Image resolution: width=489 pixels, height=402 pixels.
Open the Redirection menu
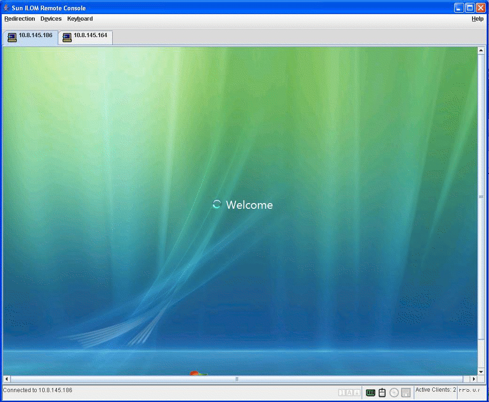click(19, 19)
